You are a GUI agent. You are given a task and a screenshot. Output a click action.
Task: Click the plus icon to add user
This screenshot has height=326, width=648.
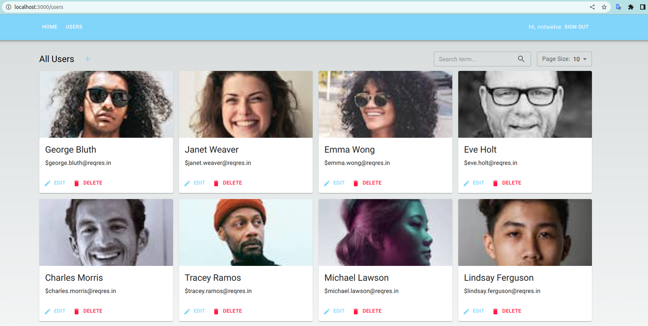tap(88, 59)
